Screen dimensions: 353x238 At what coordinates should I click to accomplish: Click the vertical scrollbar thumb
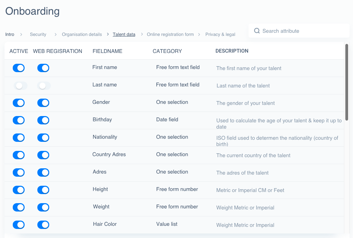[x=346, y=82]
